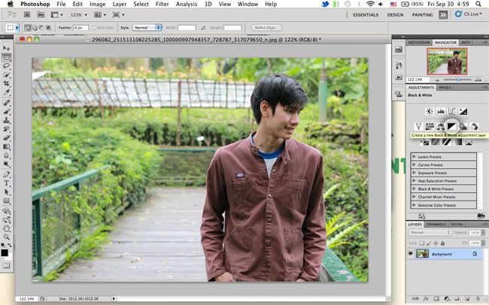This screenshot has height=305, width=489.
Task: Select the Move tool
Action: pos(6,48)
